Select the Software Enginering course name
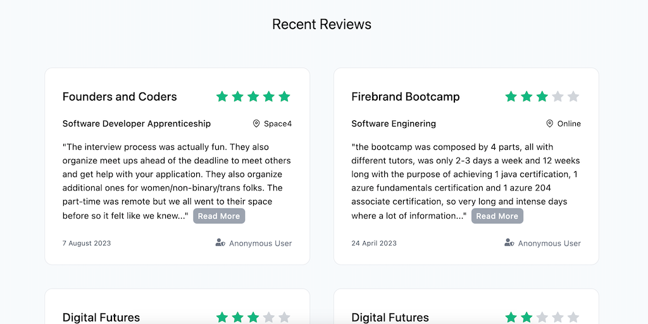 [394, 123]
